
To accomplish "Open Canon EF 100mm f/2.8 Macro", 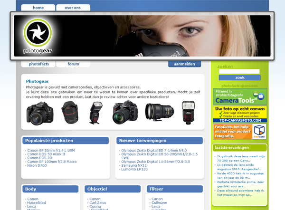I will click(52, 162).
